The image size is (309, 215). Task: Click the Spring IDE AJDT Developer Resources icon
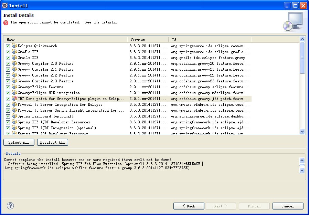14,122
